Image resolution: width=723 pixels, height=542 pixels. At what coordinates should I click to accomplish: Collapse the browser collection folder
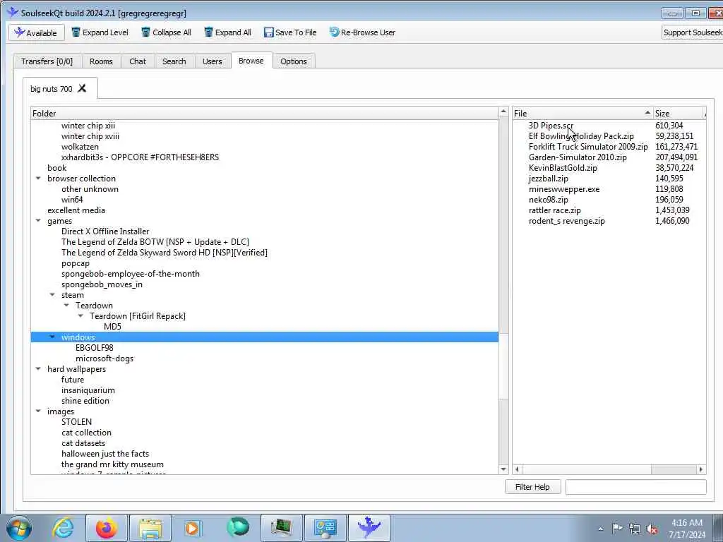click(x=38, y=179)
